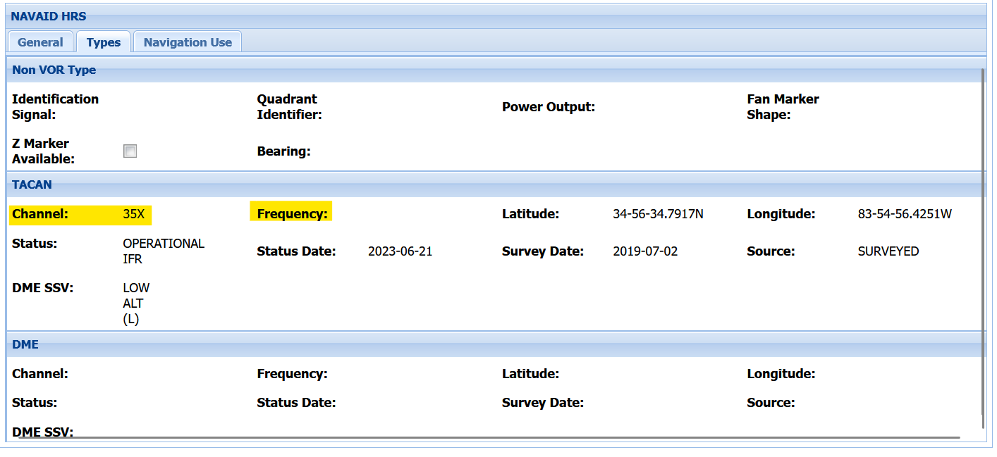The image size is (997, 457).
Task: Click the TACAN channel value 35X
Action: pos(134,214)
